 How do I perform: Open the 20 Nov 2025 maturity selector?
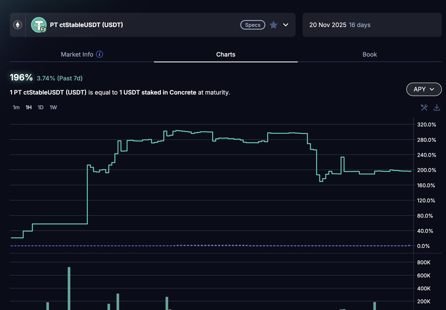coord(372,25)
